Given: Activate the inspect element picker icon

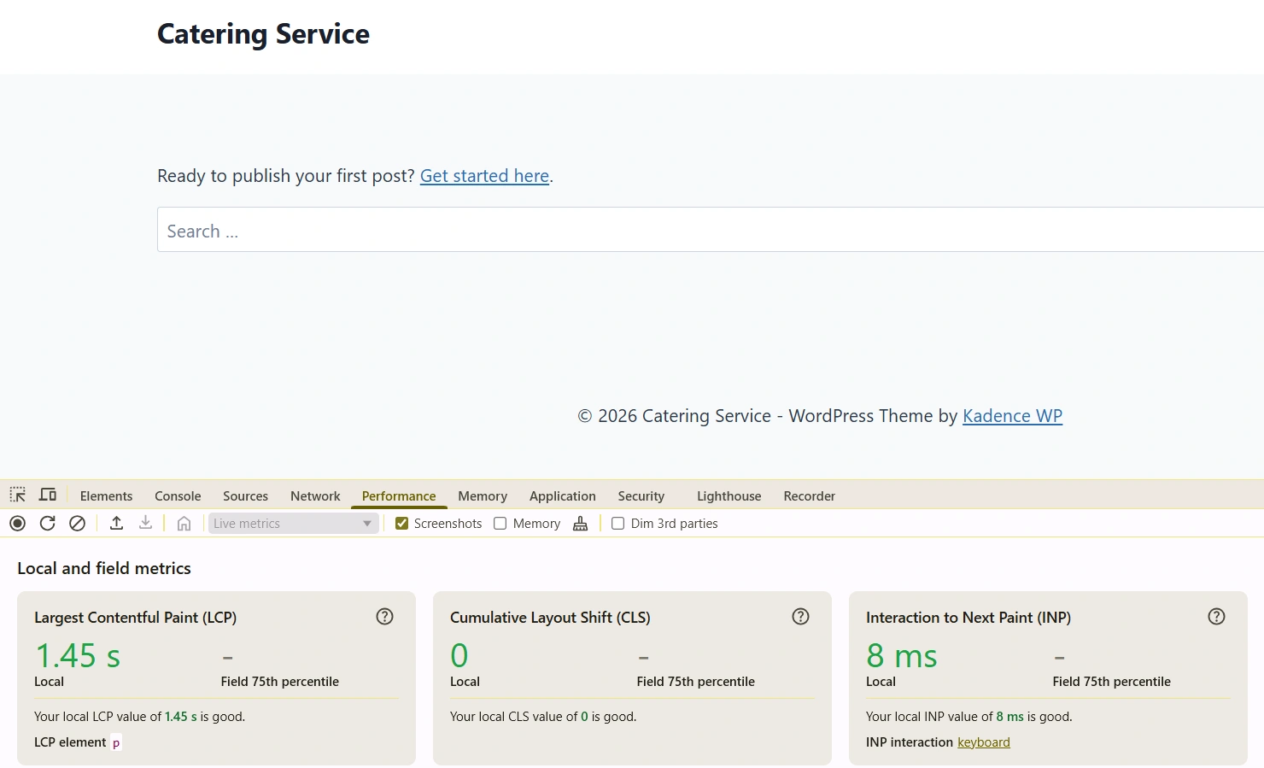Looking at the screenshot, I should click(17, 495).
